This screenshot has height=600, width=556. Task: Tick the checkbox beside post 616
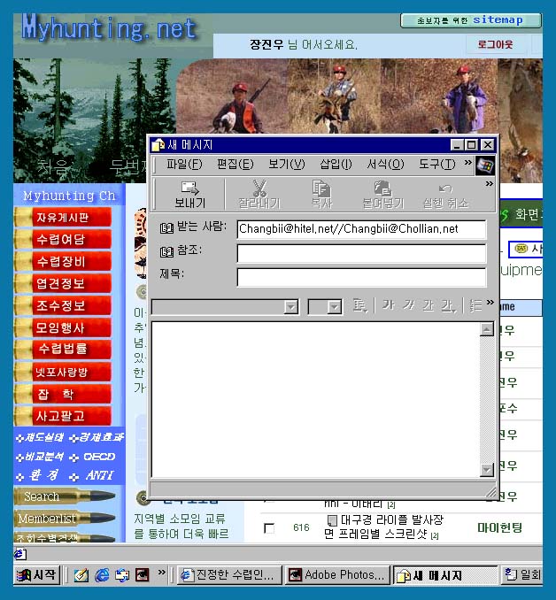tap(269, 528)
